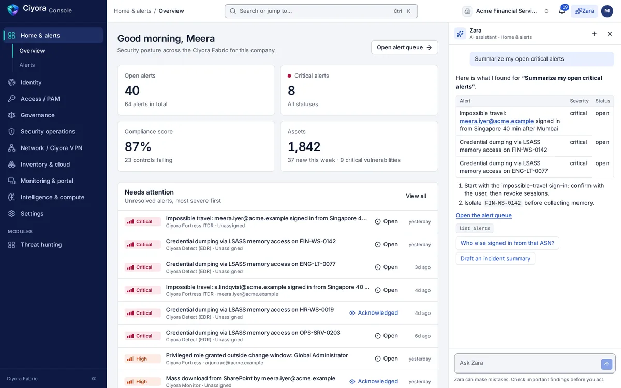Open Privileged role granted Global Administrator alert
Screen dimensions: 621x388
(277, 359)
